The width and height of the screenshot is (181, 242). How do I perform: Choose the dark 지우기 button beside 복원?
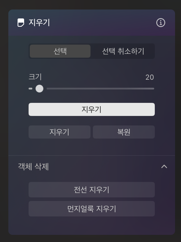point(60,132)
